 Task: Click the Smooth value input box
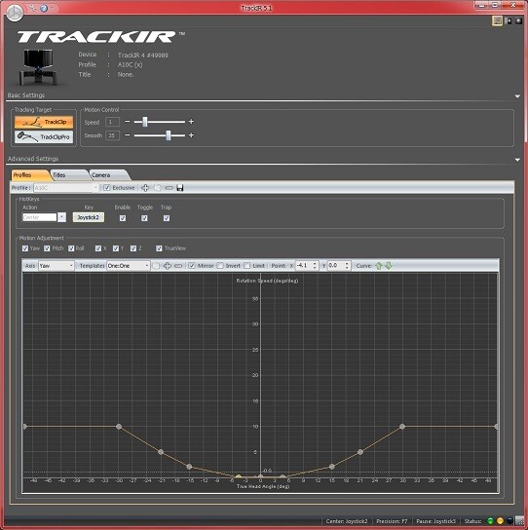[112, 135]
